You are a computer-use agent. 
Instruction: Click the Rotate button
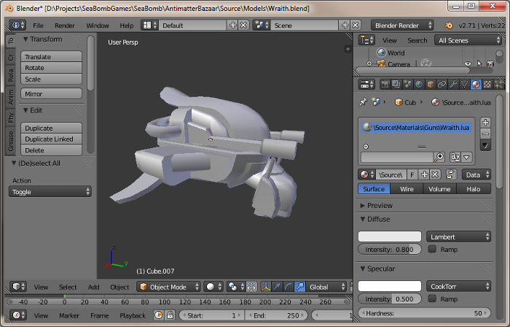point(52,68)
